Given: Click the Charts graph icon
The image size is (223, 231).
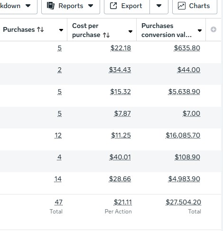Looking at the screenshot, I should point(182,6).
